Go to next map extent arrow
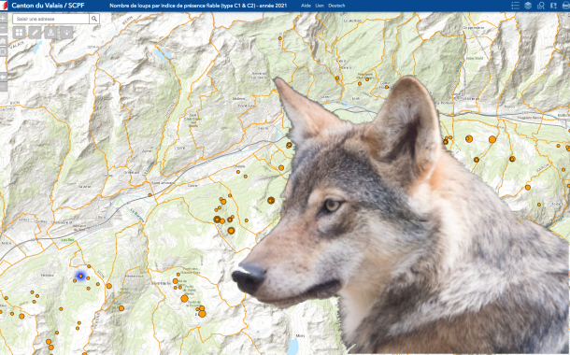This screenshot has height=355, width=570. pyautogui.click(x=3, y=86)
